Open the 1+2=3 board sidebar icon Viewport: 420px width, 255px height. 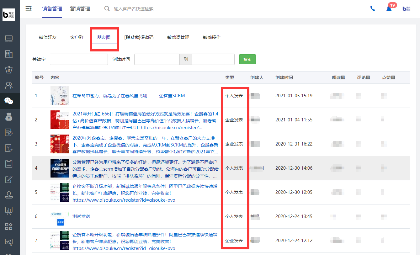[x=9, y=242]
